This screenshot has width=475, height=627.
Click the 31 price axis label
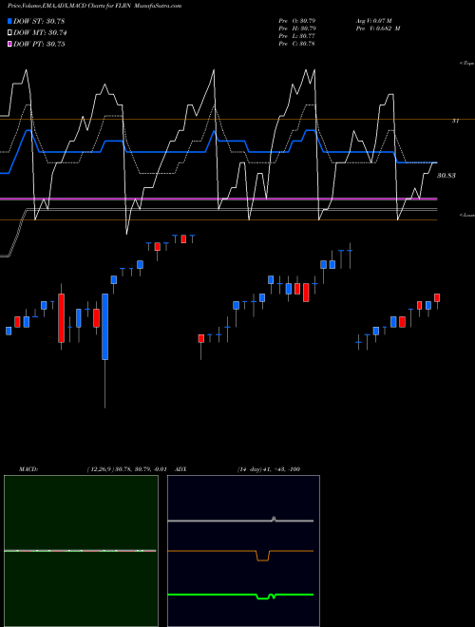(x=455, y=121)
